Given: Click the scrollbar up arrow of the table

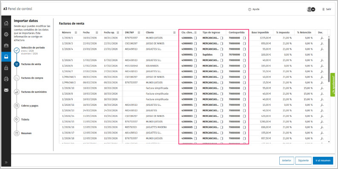Looking at the screenshot, I should point(329,37).
